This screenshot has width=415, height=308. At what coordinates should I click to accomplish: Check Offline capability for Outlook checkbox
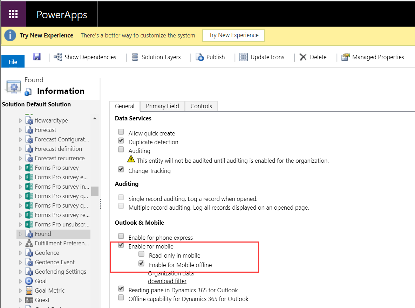coord(121,297)
